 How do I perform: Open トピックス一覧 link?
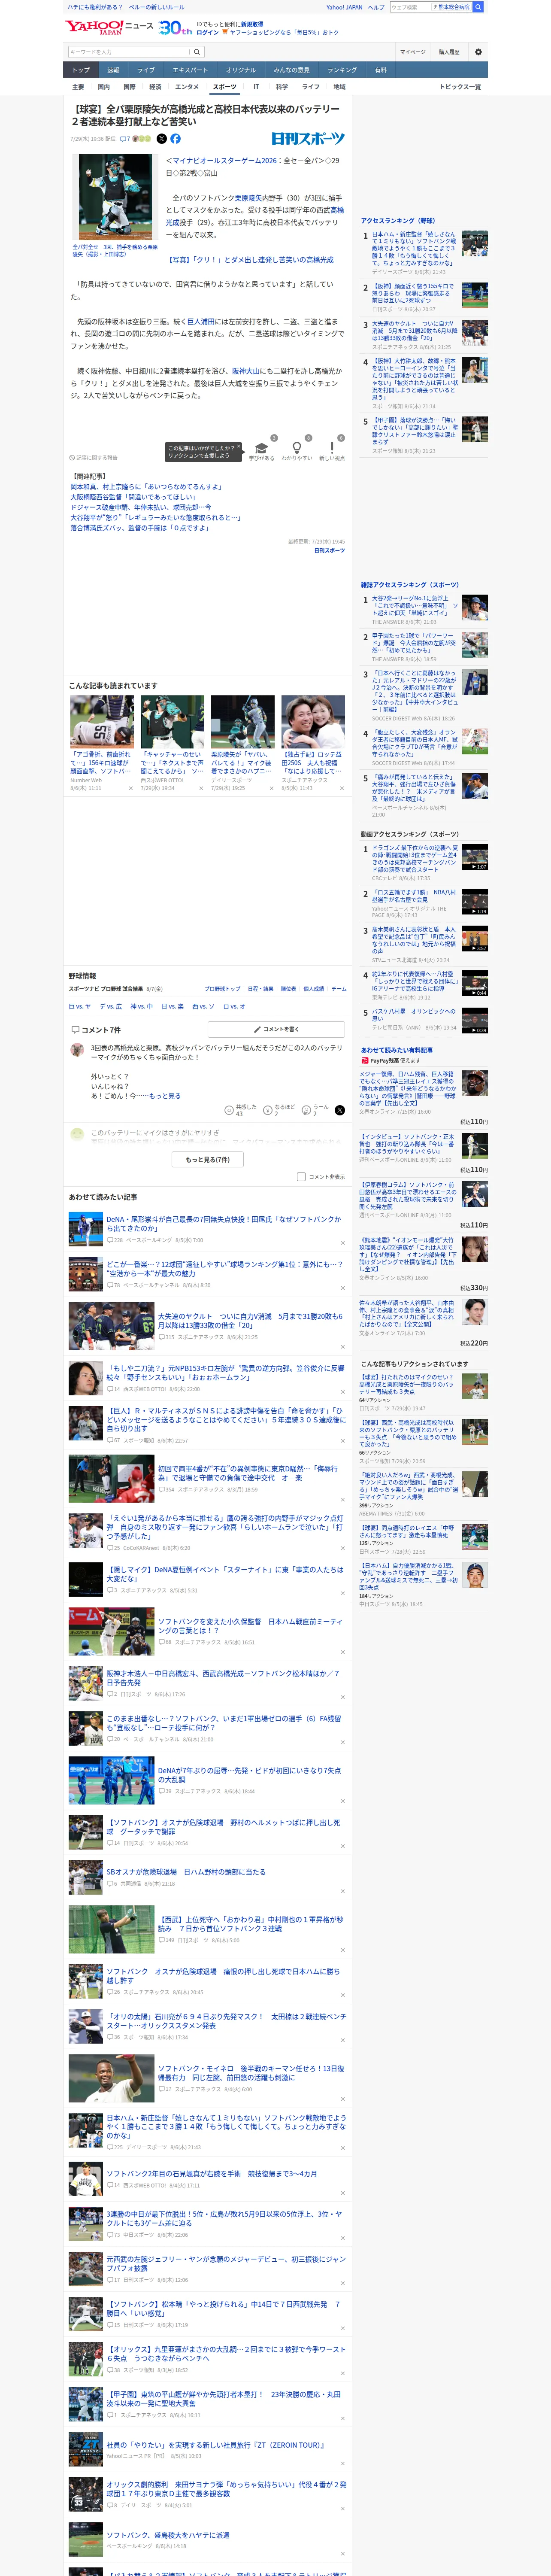(460, 87)
